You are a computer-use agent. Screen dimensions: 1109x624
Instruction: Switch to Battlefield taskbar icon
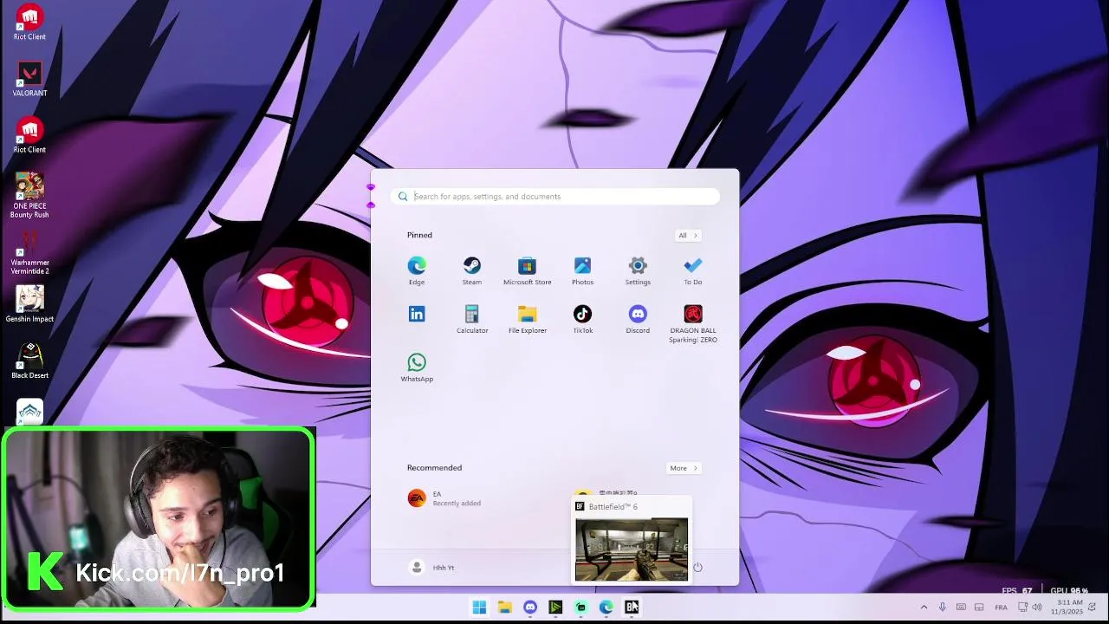632,608
